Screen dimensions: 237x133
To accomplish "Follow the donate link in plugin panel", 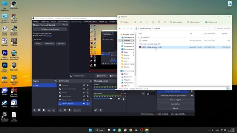I will pyautogui.click(x=49, y=35).
